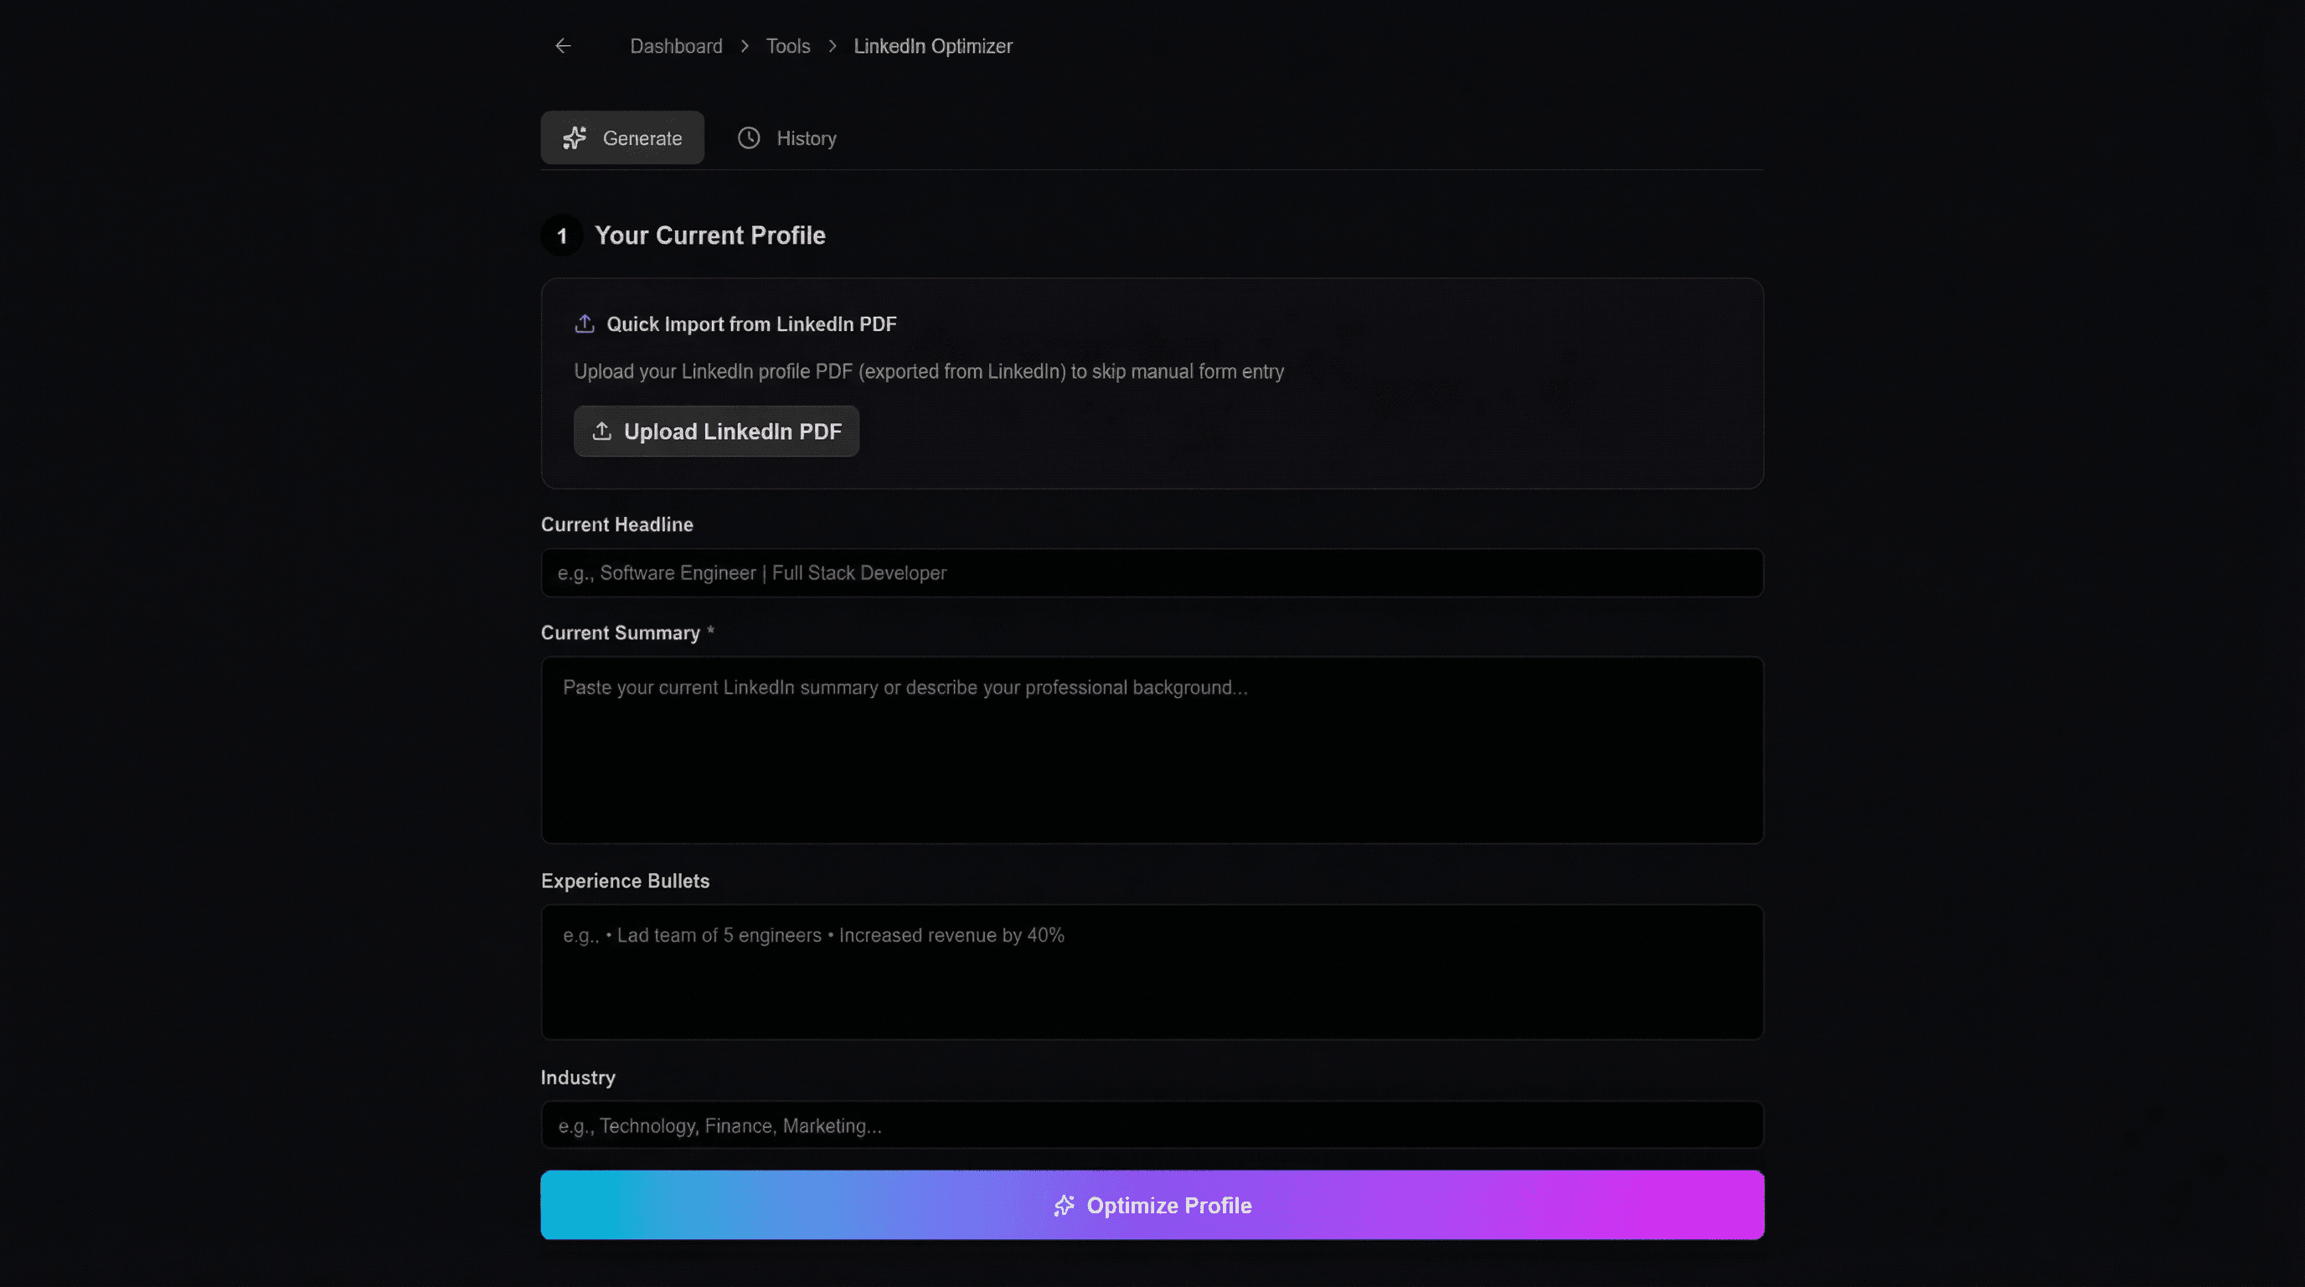Click the numbered step circle labeled 1

[561, 235]
